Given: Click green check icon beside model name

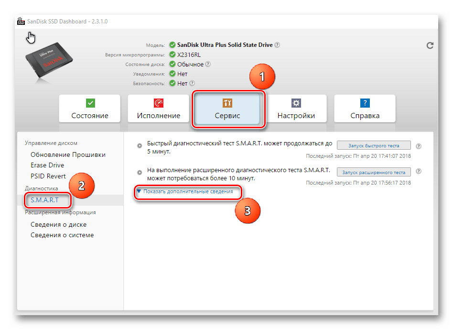Looking at the screenshot, I should (173, 45).
